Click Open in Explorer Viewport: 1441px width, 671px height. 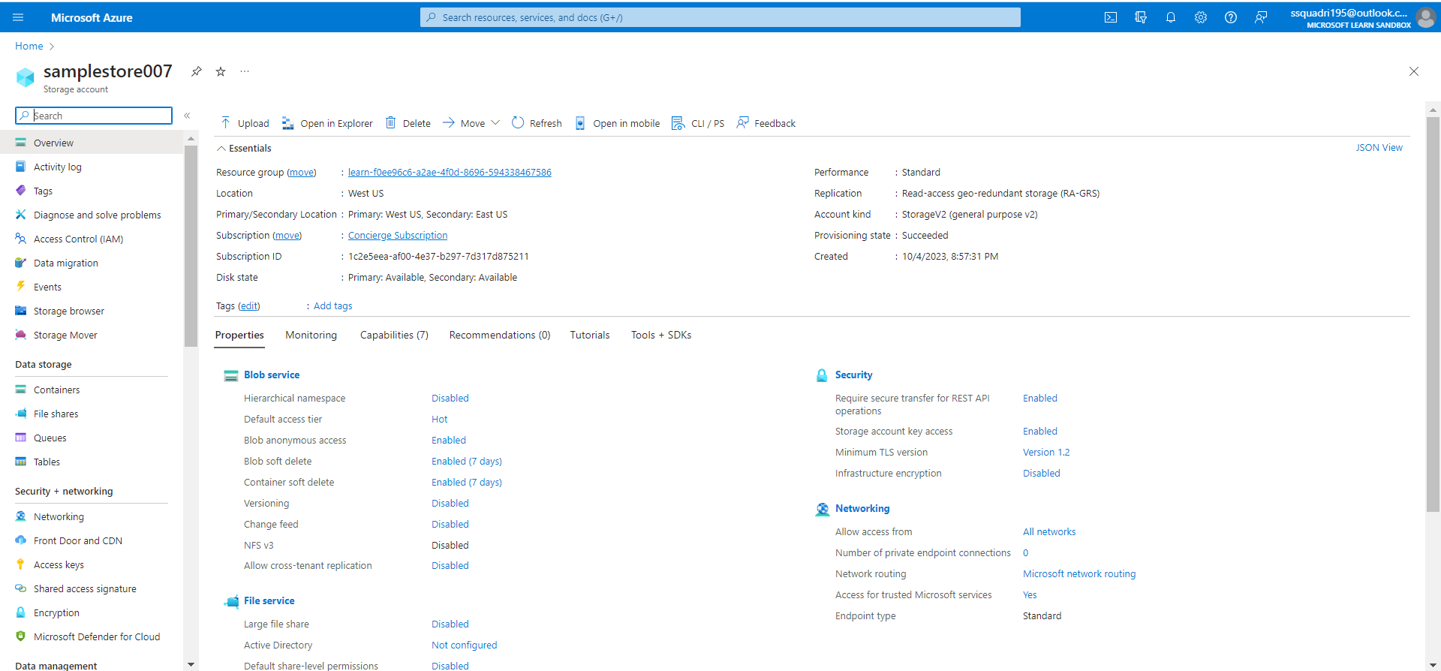coord(327,123)
